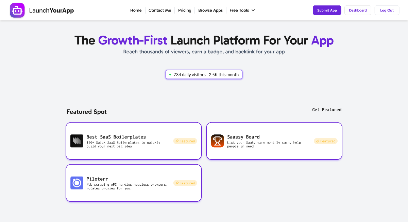408x222 pixels.
Task: Click the Featured badge on Best SaaS Boilerplates
Action: coord(185,141)
